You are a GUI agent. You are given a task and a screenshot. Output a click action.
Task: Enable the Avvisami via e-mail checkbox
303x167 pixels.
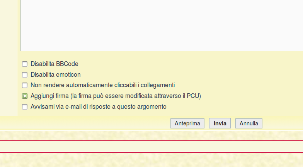[x=25, y=107]
